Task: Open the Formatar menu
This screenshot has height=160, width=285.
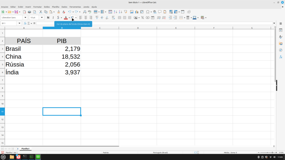Action: (x=37, y=7)
